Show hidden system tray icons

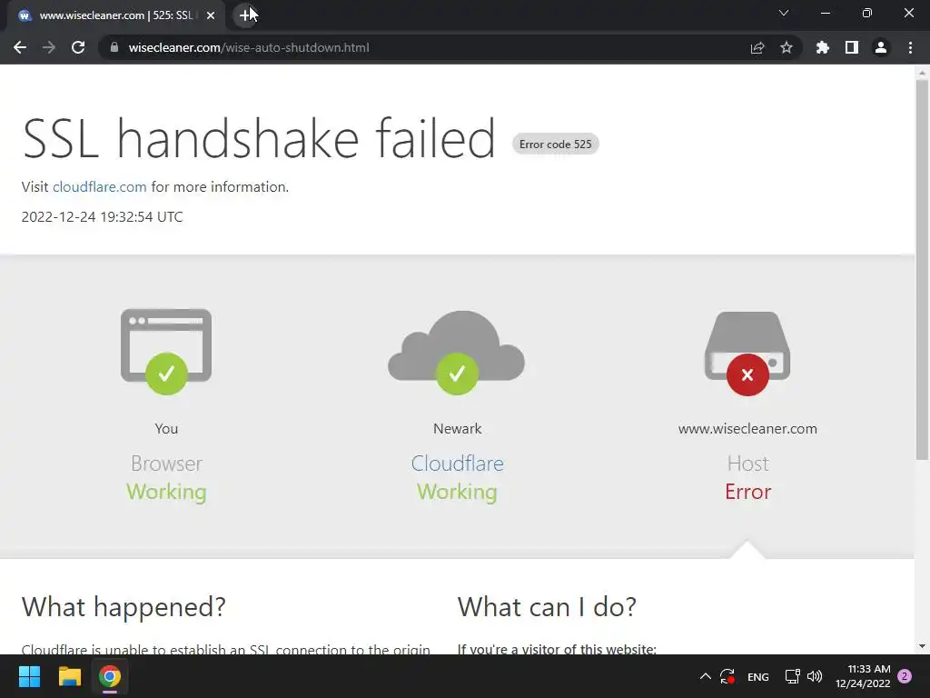(705, 676)
